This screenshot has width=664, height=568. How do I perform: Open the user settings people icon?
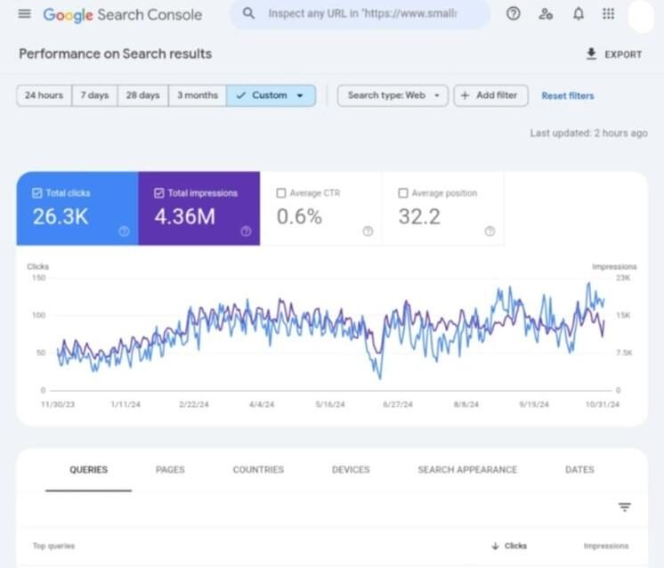(x=546, y=14)
